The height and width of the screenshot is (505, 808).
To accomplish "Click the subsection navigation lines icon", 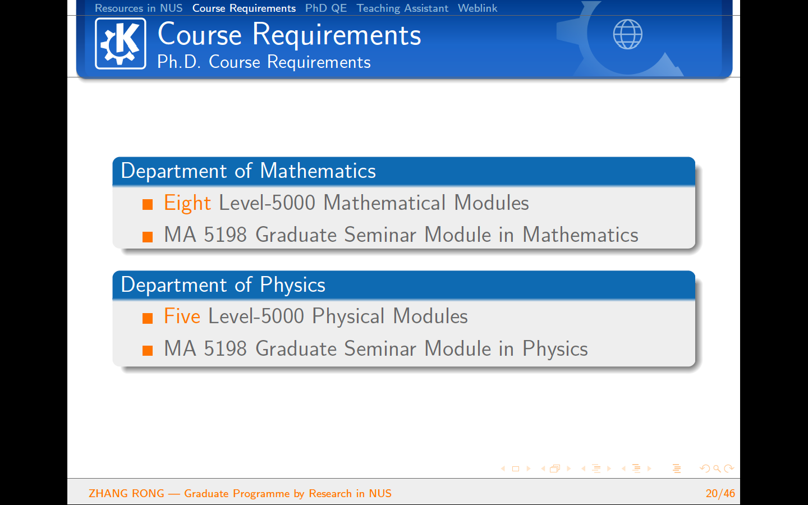I will [596, 469].
